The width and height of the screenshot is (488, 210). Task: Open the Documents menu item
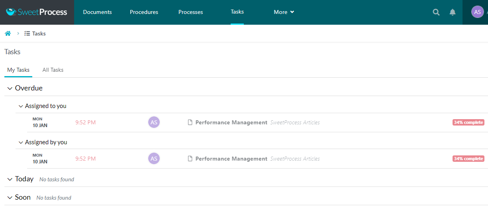pyautogui.click(x=97, y=12)
